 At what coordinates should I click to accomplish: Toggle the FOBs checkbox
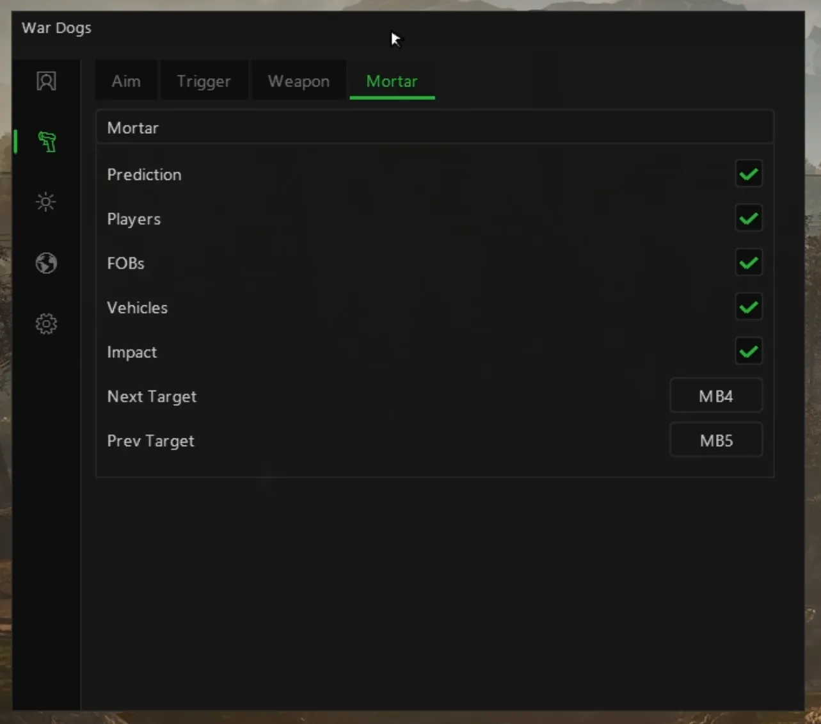[748, 262]
